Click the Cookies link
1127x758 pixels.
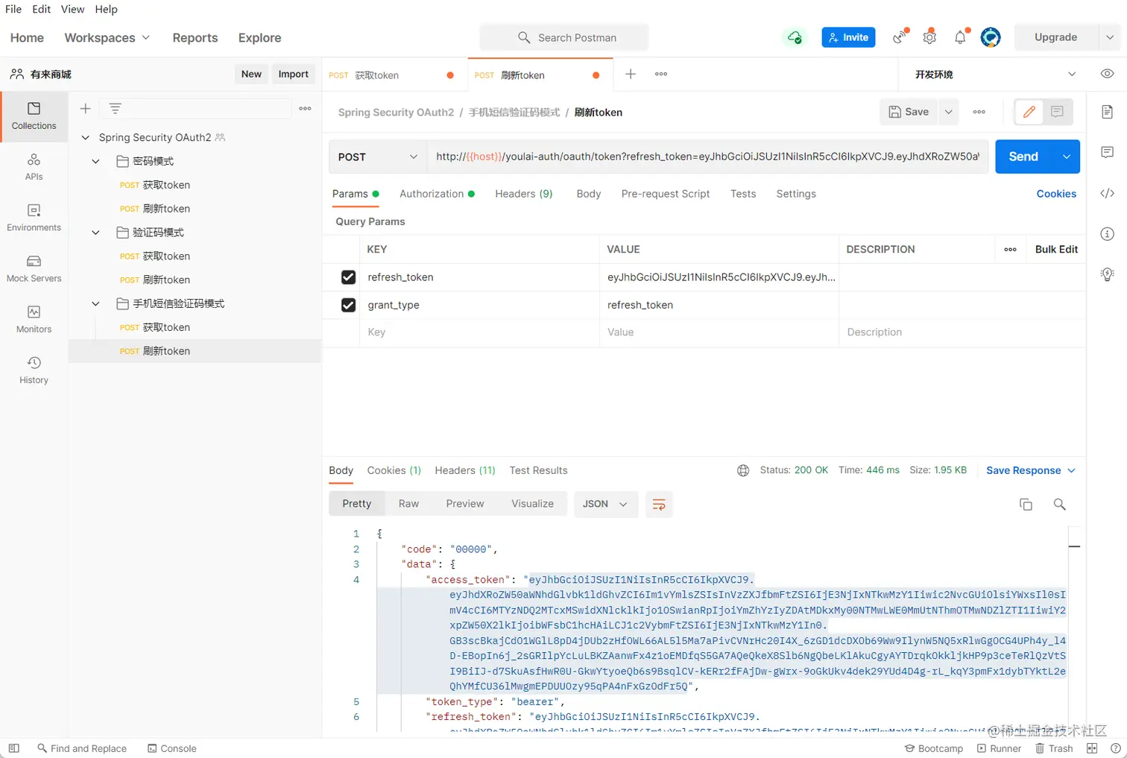tap(1056, 194)
